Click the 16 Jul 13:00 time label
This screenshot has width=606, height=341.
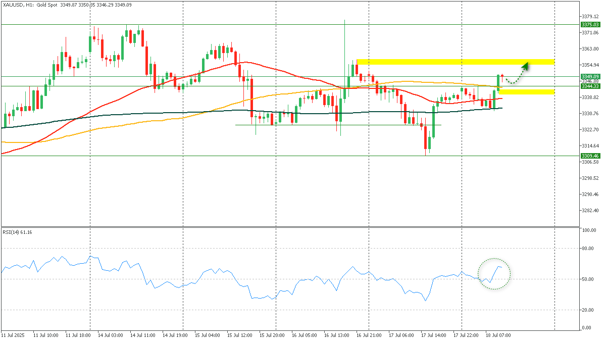(337, 335)
